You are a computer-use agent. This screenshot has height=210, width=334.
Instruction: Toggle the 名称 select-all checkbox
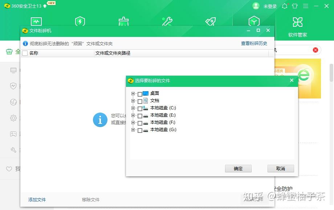point(24,52)
